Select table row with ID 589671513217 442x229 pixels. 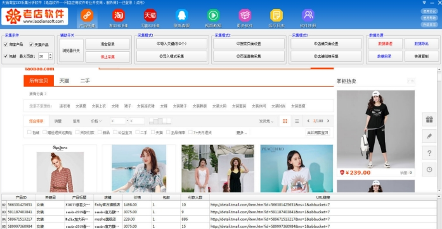(x=219, y=219)
